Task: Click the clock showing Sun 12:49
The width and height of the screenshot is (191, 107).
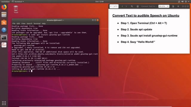Action: (99, 1)
